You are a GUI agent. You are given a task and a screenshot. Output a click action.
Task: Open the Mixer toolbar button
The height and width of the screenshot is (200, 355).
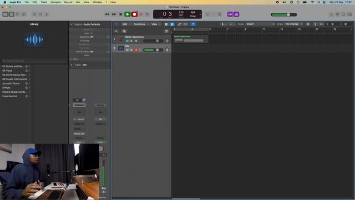(x=40, y=14)
